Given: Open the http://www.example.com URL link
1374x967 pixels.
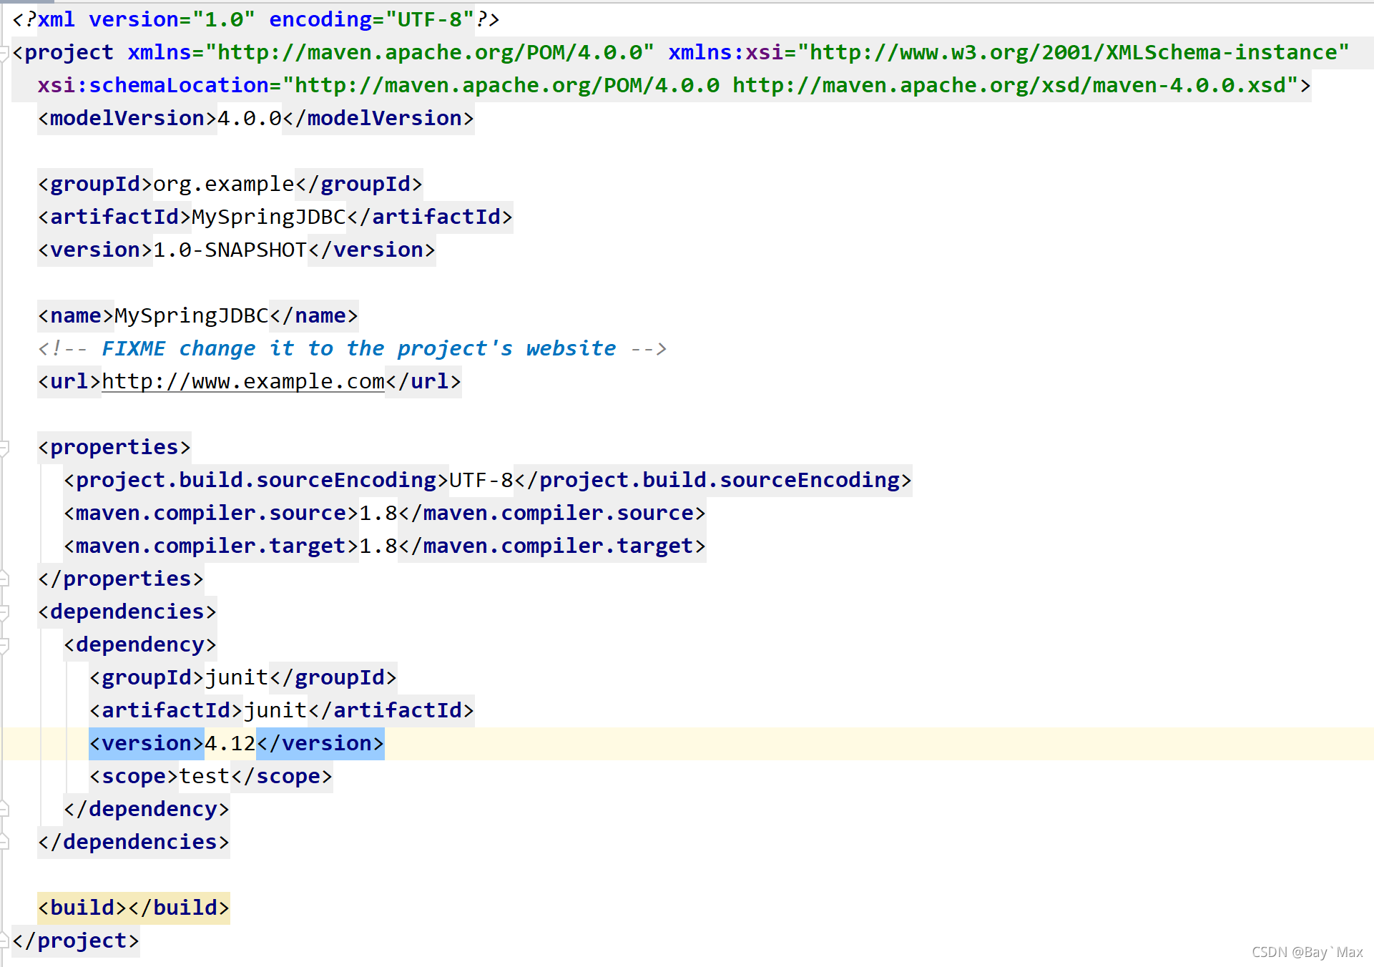Looking at the screenshot, I should pyautogui.click(x=243, y=382).
